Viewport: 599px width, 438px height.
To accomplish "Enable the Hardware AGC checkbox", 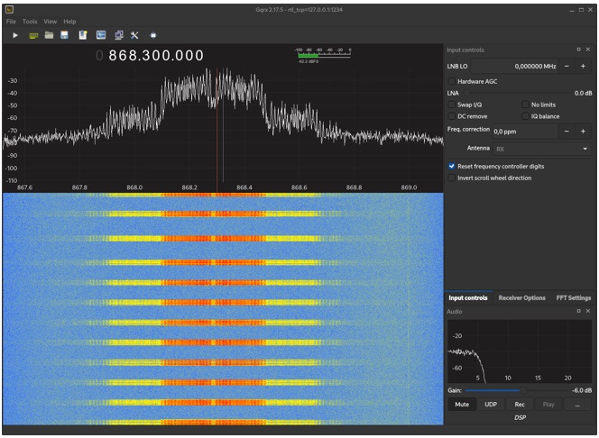I will (452, 81).
